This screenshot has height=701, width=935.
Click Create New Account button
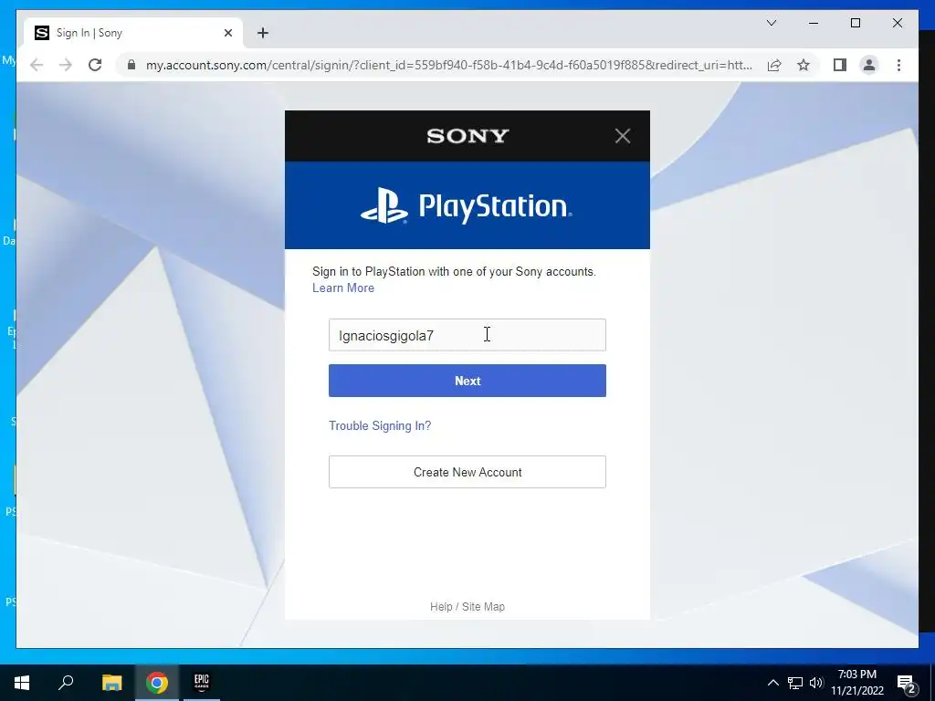467,472
